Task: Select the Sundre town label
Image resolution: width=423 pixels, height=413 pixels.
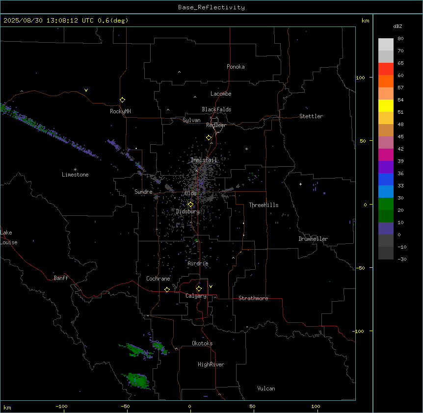Action: (x=143, y=192)
